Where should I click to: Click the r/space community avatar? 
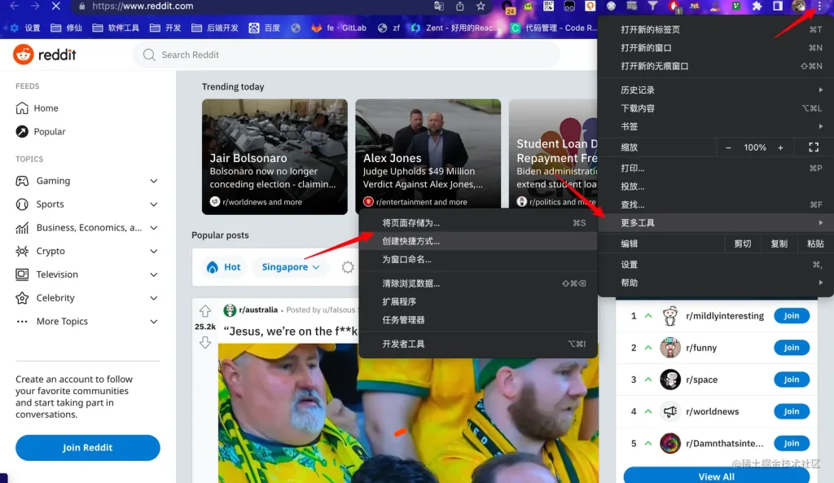tap(670, 380)
